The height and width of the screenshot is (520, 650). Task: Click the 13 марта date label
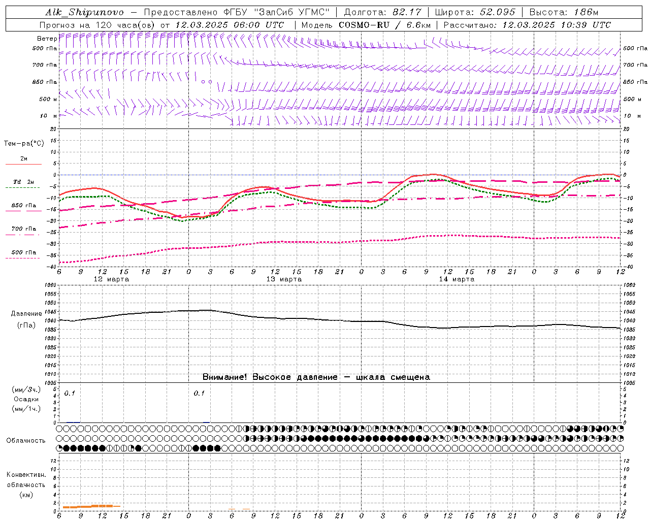tap(284, 279)
